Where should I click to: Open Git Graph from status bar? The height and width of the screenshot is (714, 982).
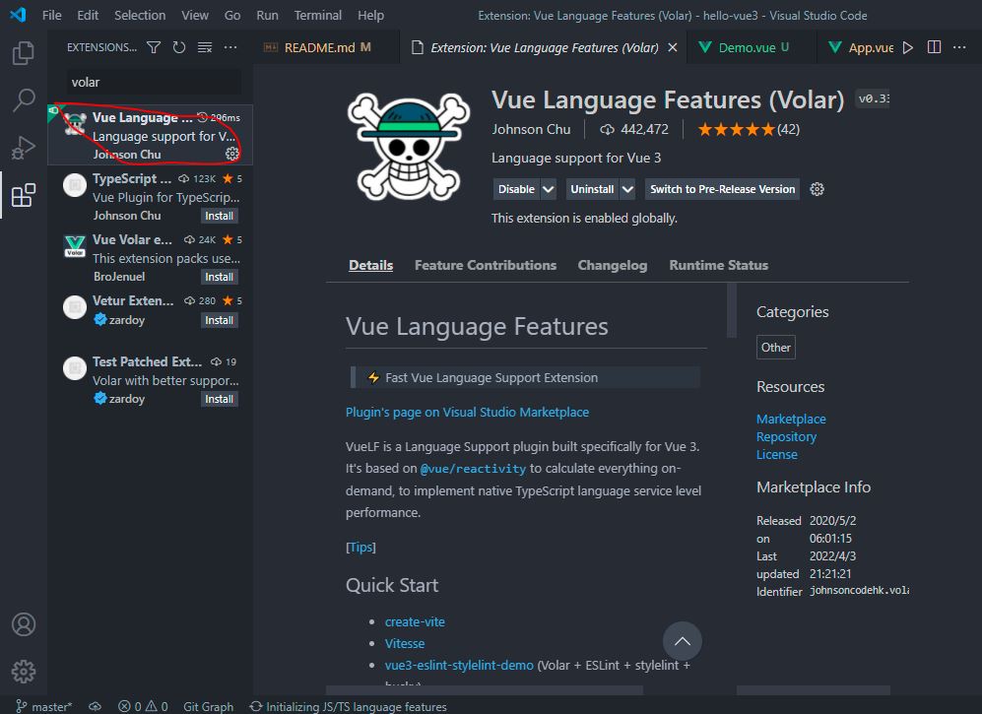coord(208,706)
